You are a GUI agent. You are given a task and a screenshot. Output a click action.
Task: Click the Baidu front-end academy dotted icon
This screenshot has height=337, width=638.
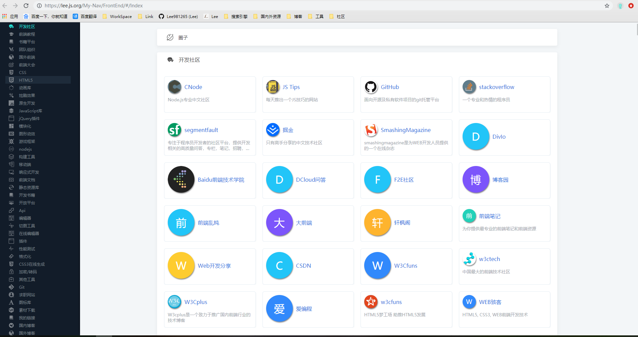[x=181, y=180]
